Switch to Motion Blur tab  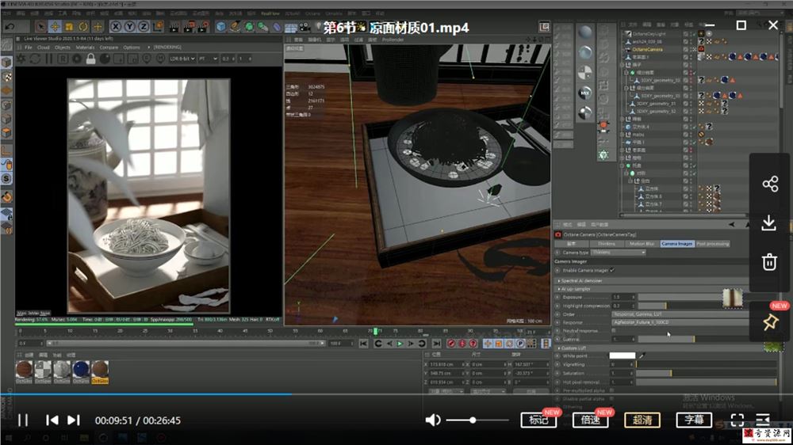[x=642, y=243]
